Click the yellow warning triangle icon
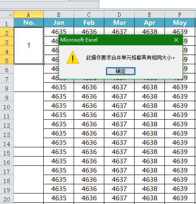Image resolution: width=196 pixels, height=204 pixels. 73,58
